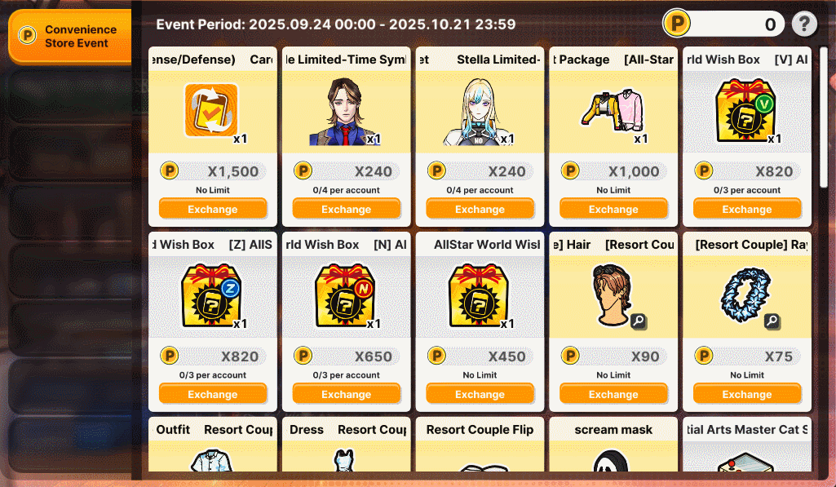Click the green V World Wish Box

746,111
